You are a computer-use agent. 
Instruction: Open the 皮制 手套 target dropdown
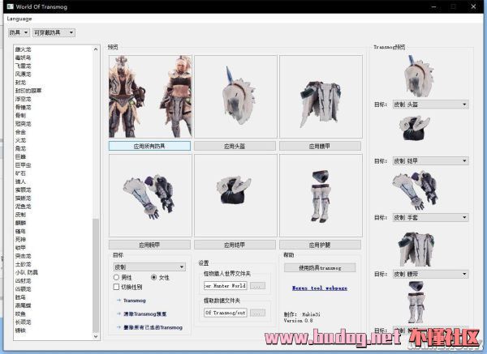430,218
